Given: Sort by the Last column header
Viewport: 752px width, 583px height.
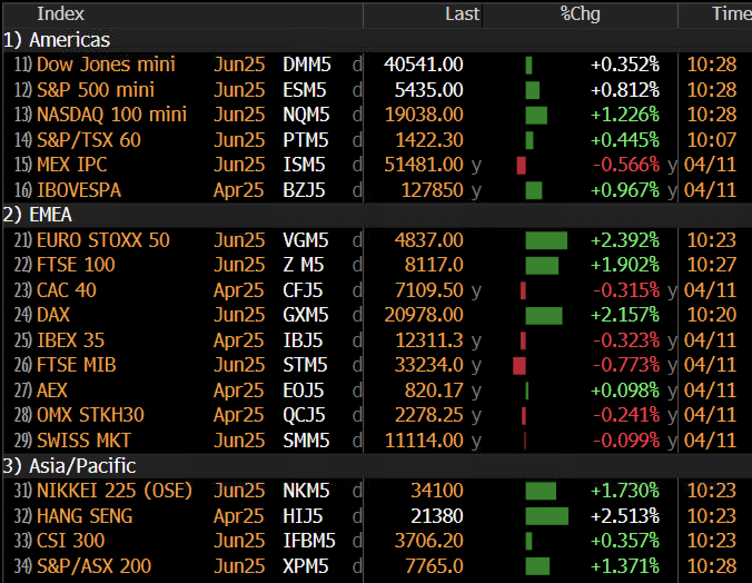Looking at the screenshot, I should [462, 13].
